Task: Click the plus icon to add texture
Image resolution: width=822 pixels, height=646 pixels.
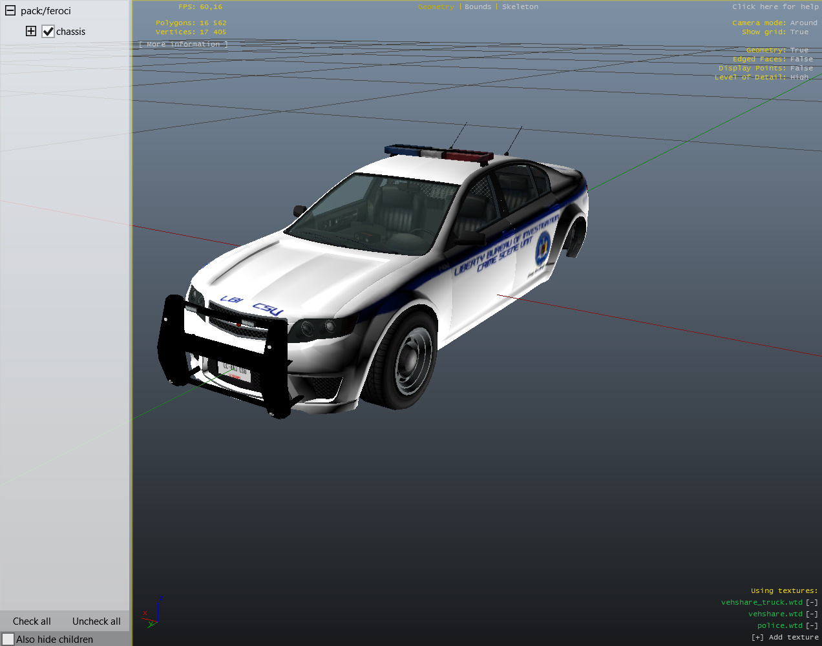Action: 757,638
